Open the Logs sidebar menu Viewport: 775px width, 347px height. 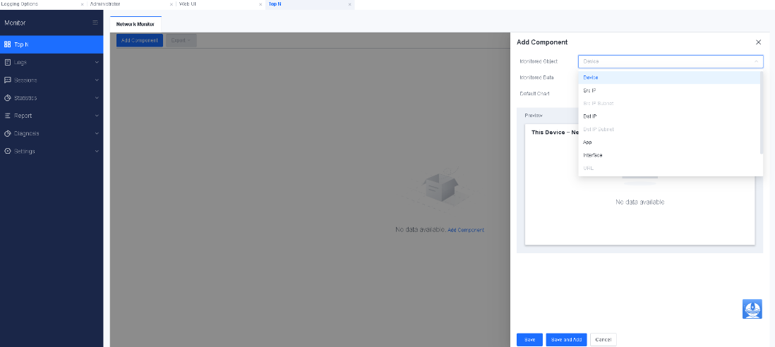coord(52,62)
